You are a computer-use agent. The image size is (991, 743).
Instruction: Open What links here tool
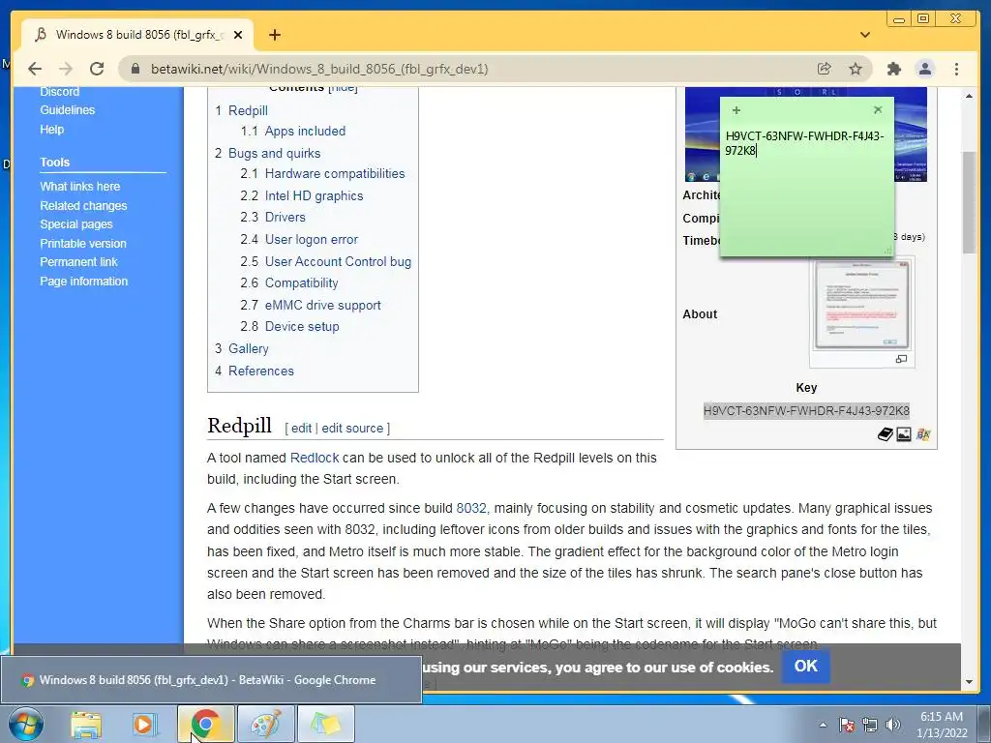79,187
